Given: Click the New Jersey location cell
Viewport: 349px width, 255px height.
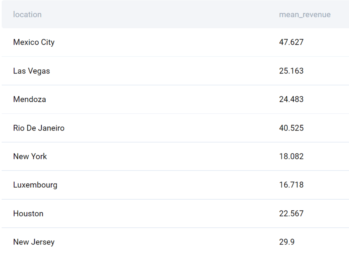Looking at the screenshot, I should pos(34,242).
